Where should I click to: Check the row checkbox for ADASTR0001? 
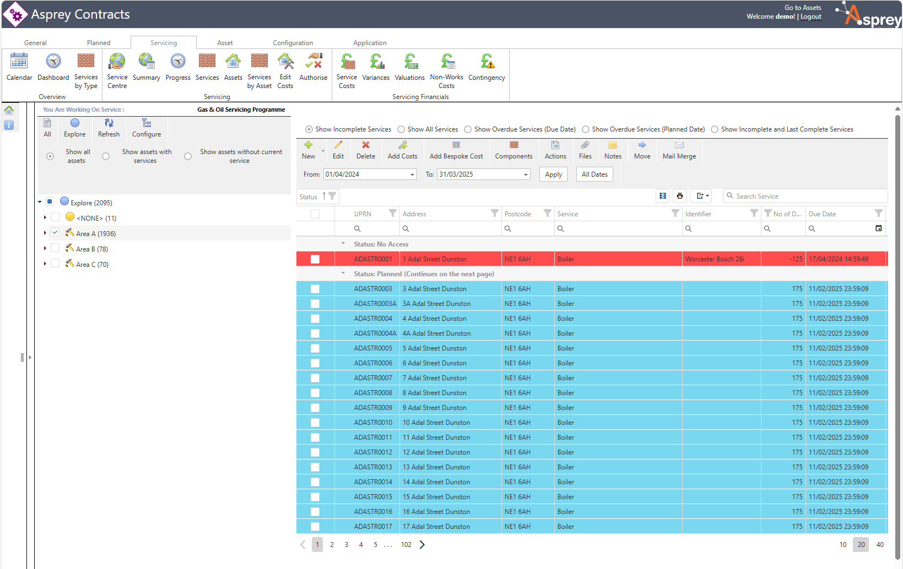pyautogui.click(x=315, y=259)
